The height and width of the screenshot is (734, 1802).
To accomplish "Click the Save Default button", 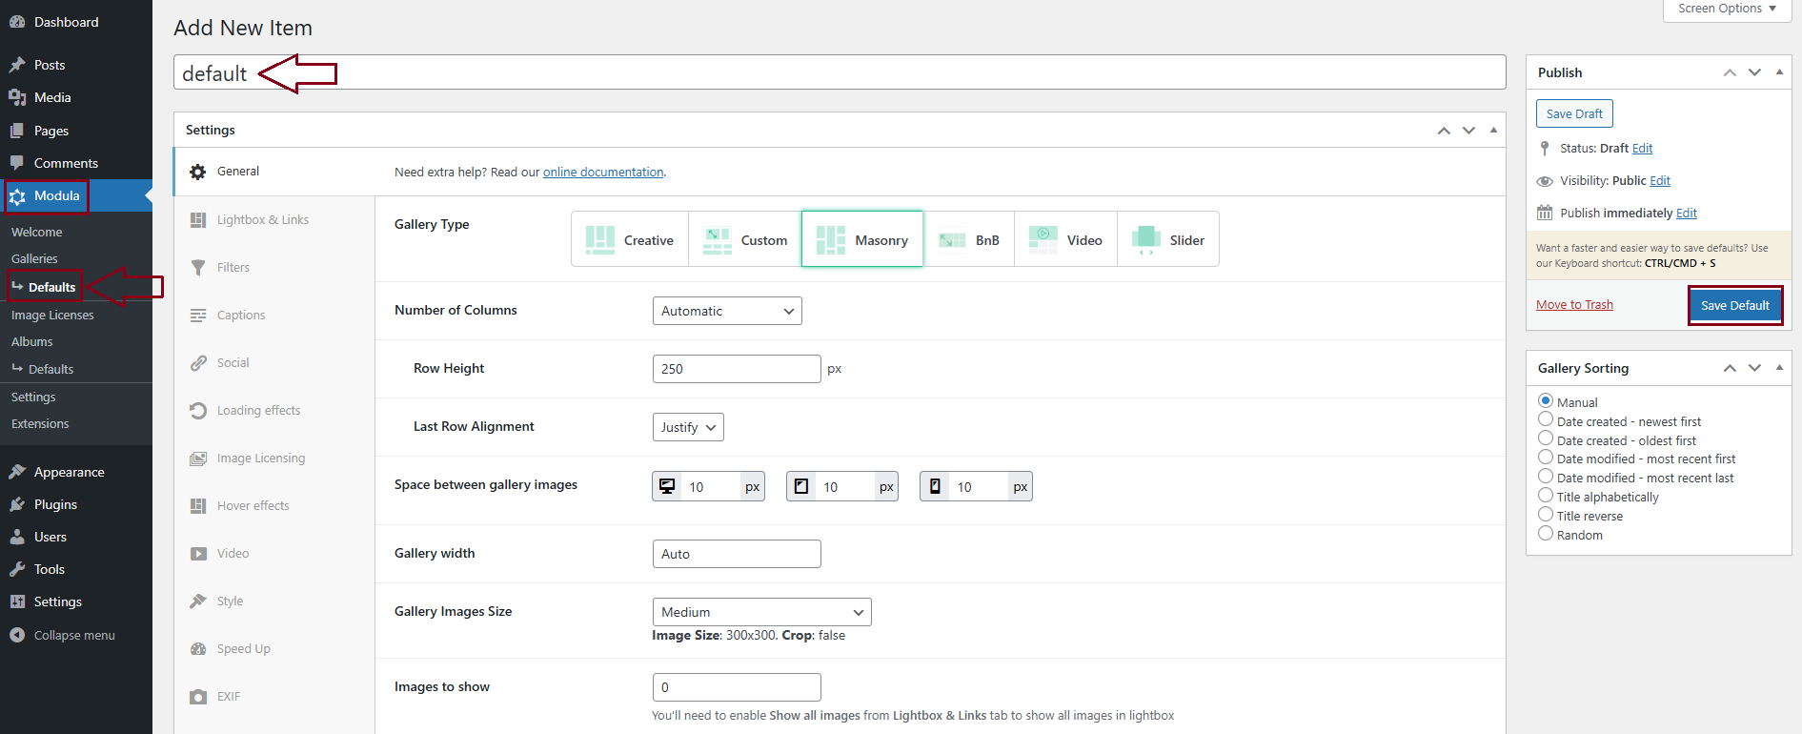I will pos(1734,306).
